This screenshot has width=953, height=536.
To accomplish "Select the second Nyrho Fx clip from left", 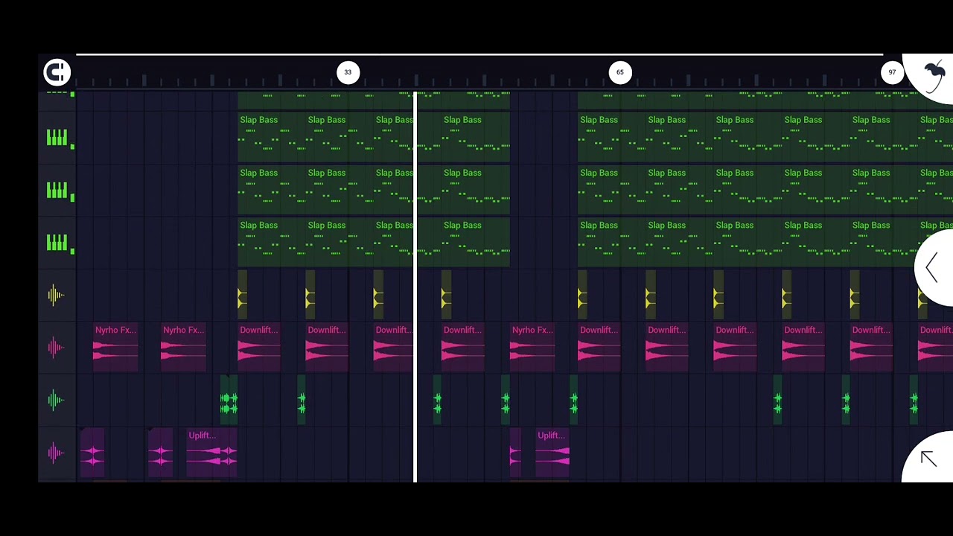I will pos(183,348).
